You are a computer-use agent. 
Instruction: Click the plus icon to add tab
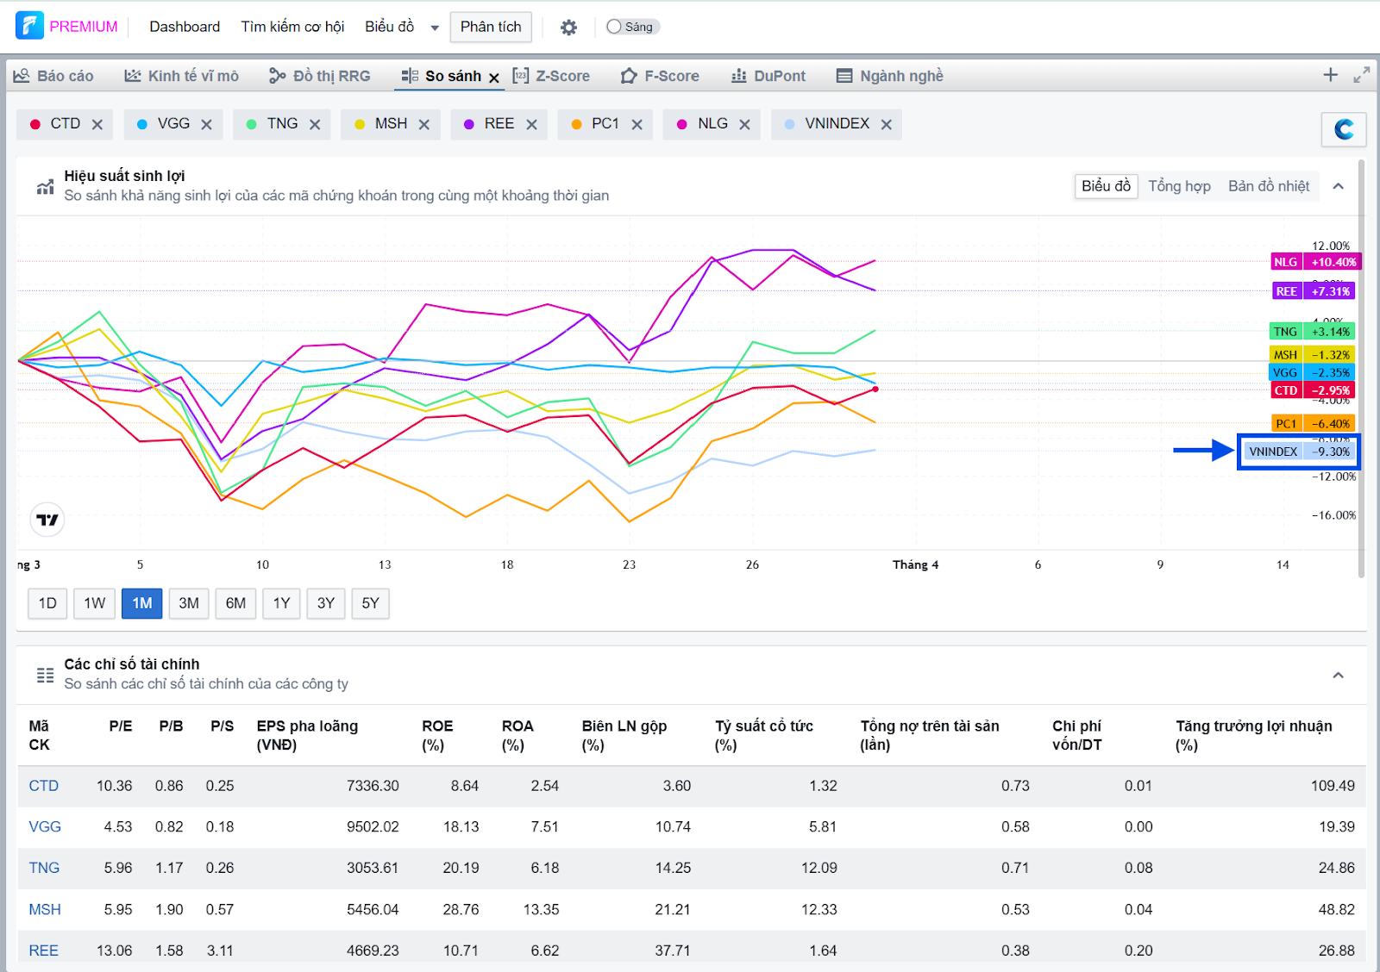pyautogui.click(x=1330, y=75)
